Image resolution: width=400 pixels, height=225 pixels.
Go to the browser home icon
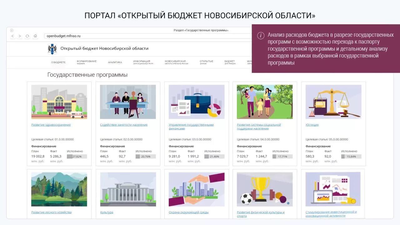click(35, 36)
